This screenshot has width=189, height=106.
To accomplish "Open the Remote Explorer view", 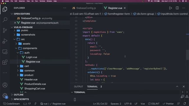I will point(5,52).
